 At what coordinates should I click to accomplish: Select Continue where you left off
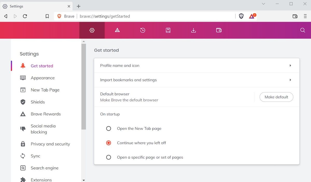tap(109, 143)
